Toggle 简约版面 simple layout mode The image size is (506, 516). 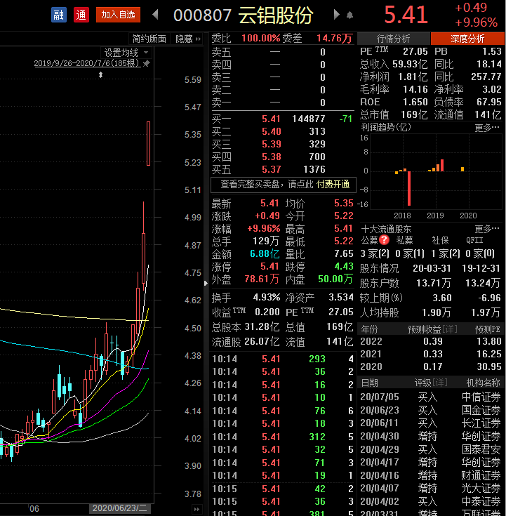149,39
